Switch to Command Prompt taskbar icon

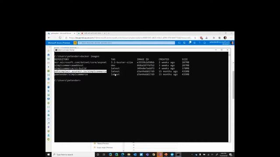(178, 154)
